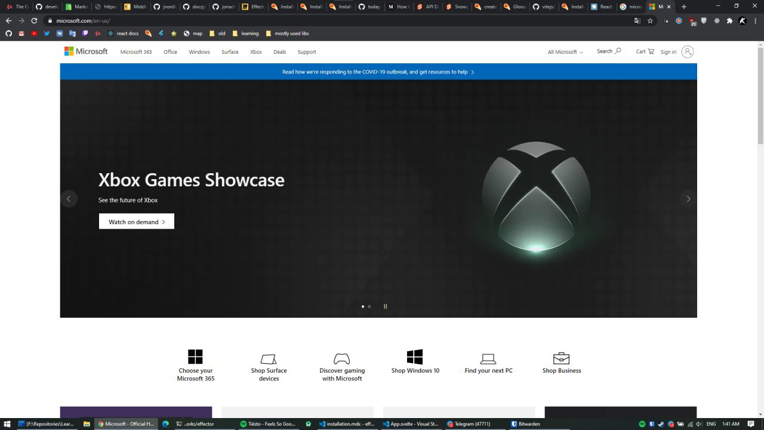This screenshot has width=764, height=430.
Task: Click the Discover gaming controller icon
Action: [x=342, y=358]
